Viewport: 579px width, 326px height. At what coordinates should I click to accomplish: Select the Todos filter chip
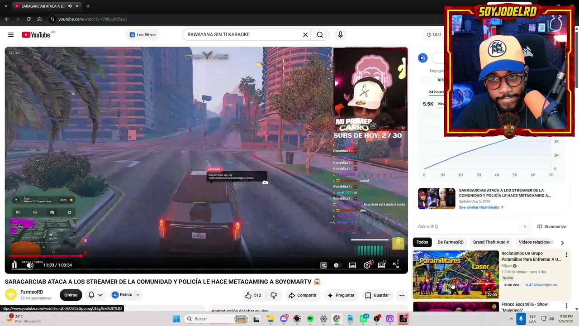point(422,242)
